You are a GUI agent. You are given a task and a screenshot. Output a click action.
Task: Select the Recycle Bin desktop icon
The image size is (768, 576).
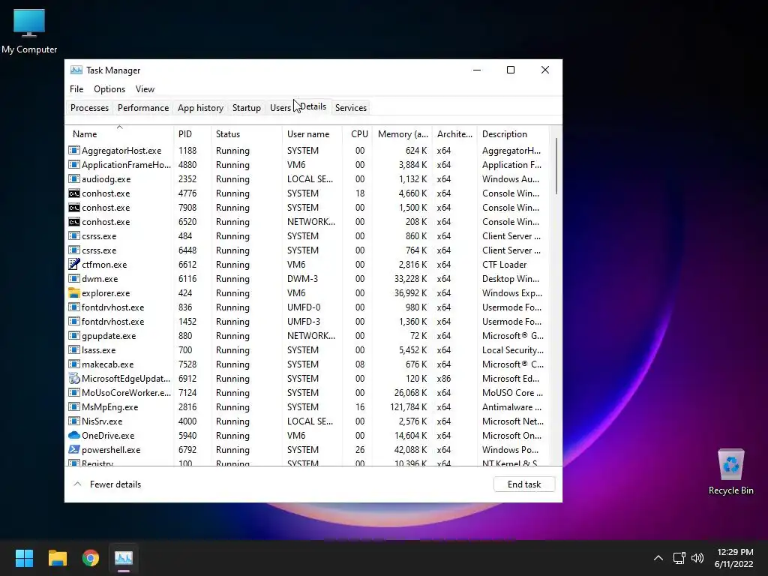(730, 472)
